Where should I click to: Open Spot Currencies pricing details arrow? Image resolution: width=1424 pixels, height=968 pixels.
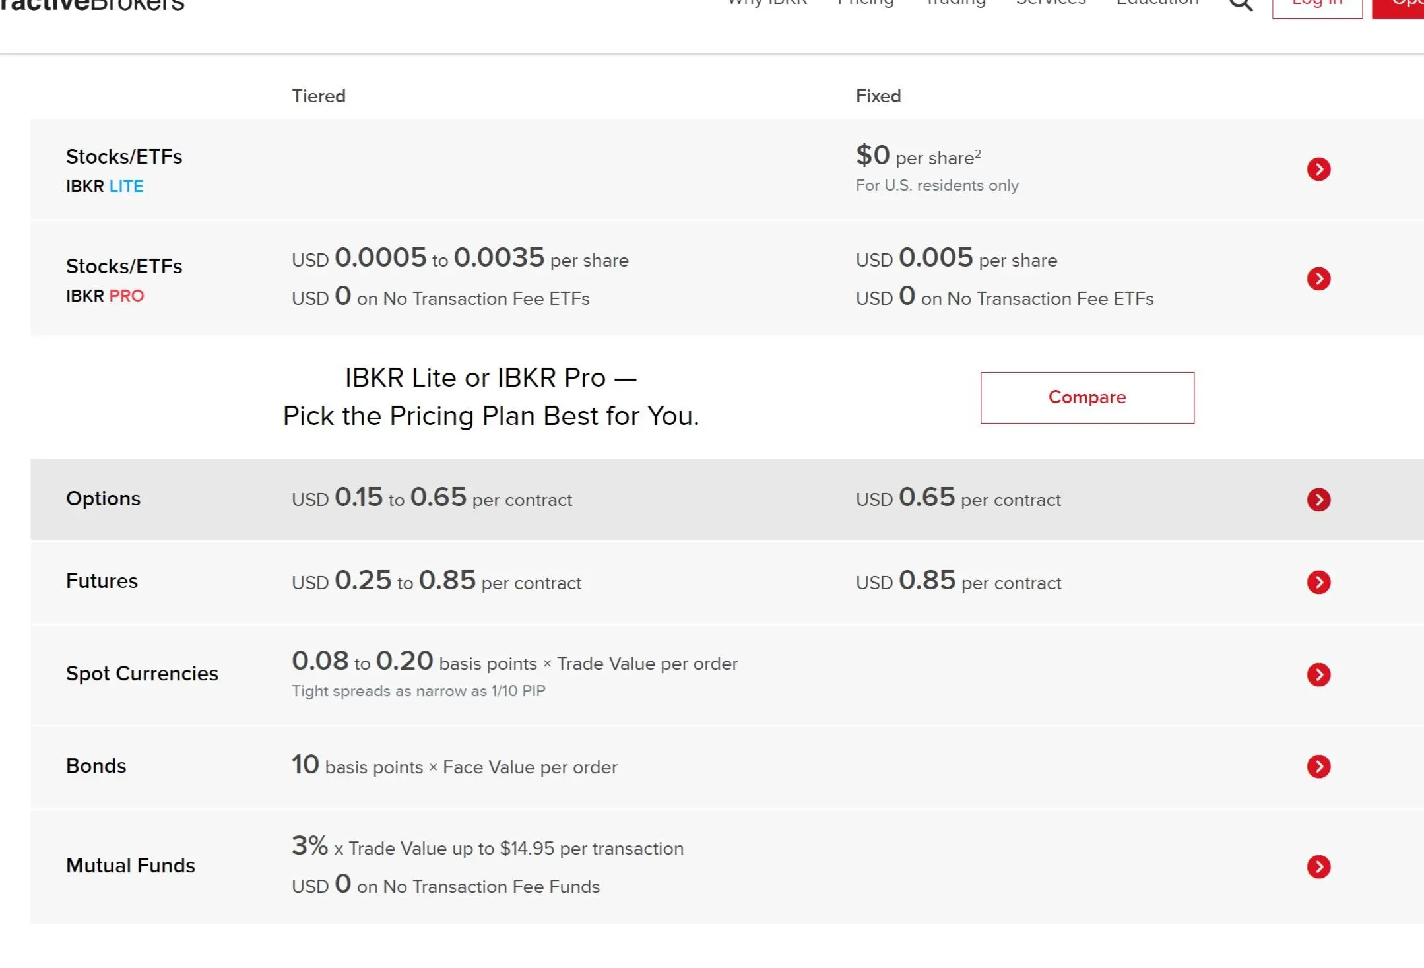click(1318, 674)
